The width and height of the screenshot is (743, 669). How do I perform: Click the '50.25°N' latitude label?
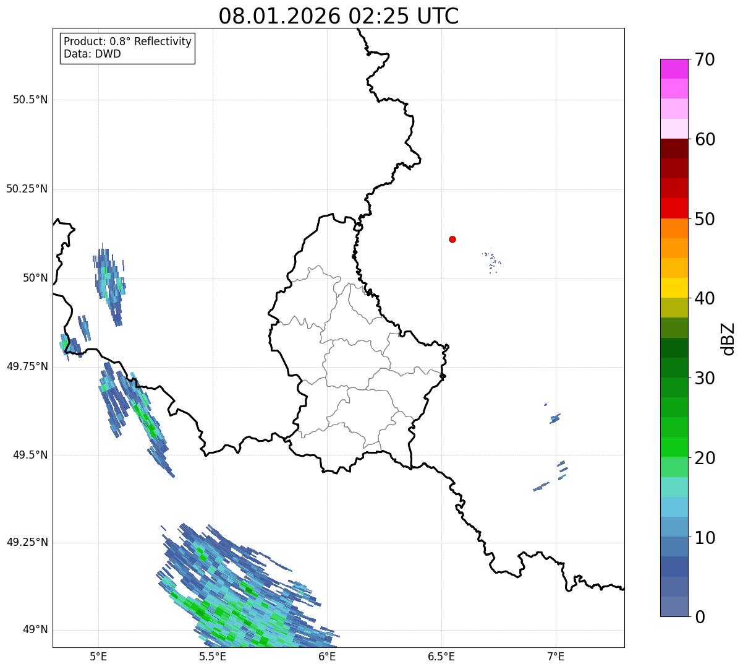coord(27,189)
